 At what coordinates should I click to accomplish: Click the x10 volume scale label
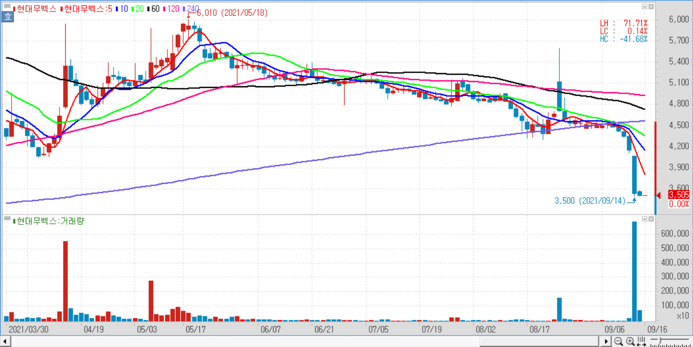pyautogui.click(x=682, y=316)
